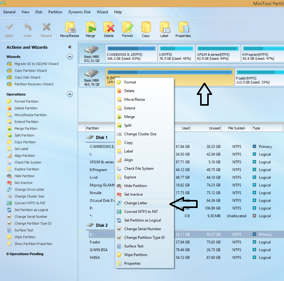Click the File System column header
Screen dimensions: 284x281
237,128
